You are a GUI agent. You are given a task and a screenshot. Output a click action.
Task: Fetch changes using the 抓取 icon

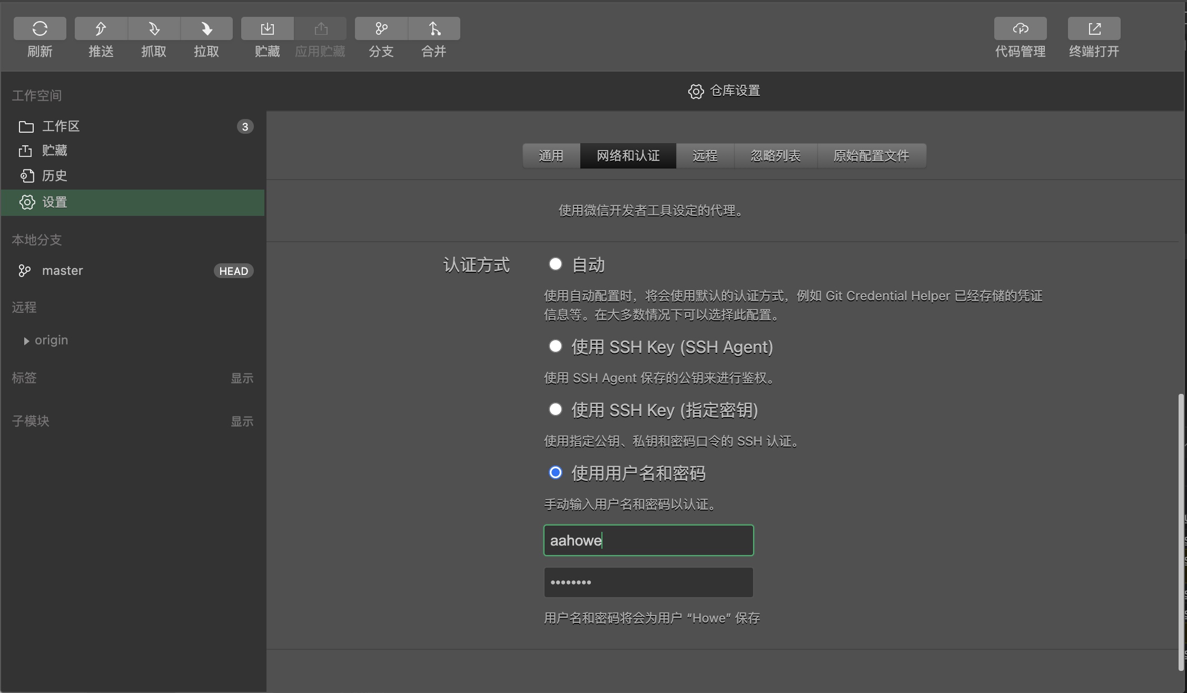click(154, 28)
